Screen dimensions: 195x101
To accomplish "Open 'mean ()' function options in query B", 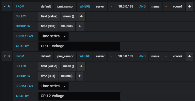I will (x=68, y=66).
